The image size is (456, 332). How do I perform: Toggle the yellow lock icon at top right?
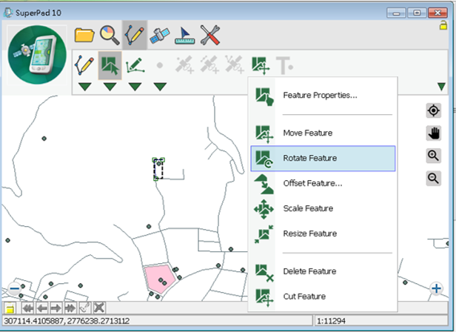click(x=443, y=25)
